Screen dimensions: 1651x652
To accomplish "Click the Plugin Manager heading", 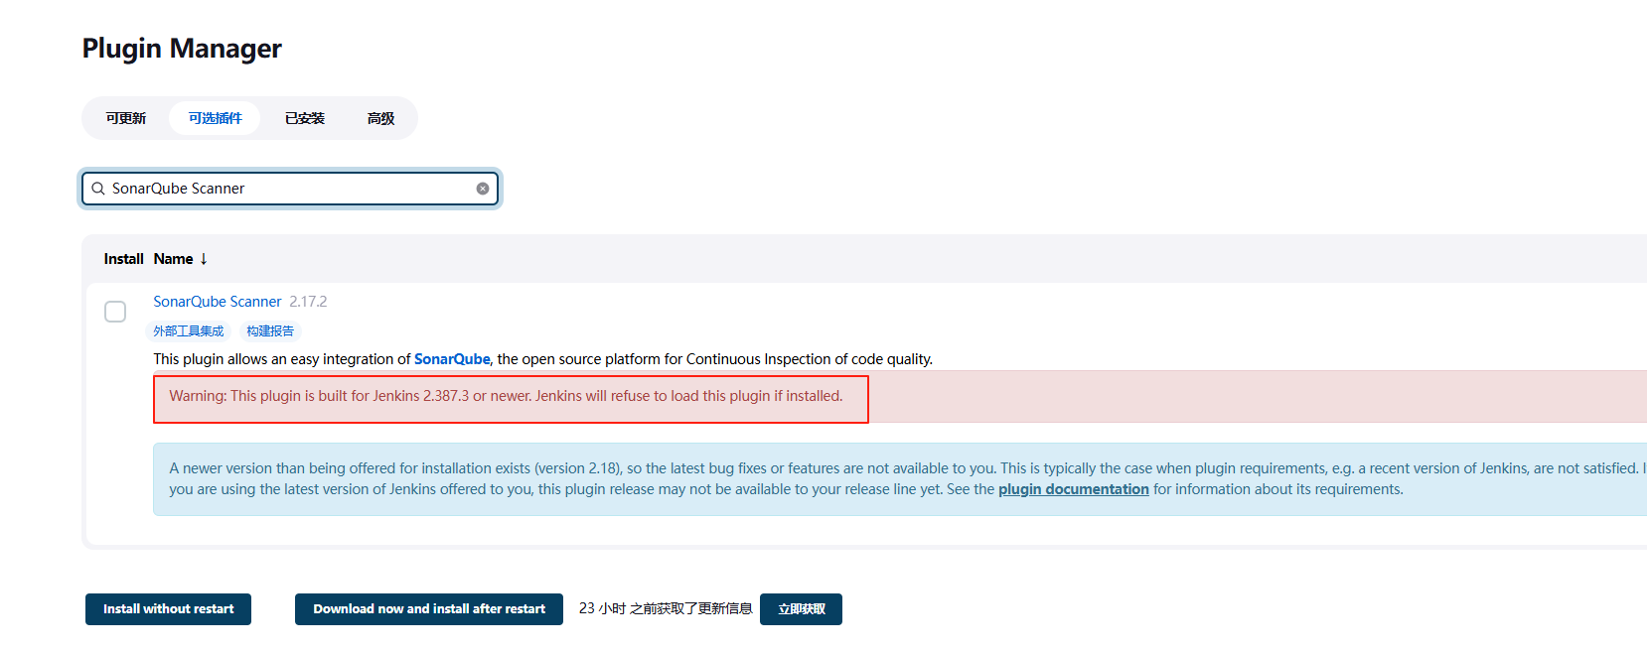I will pyautogui.click(x=182, y=48).
